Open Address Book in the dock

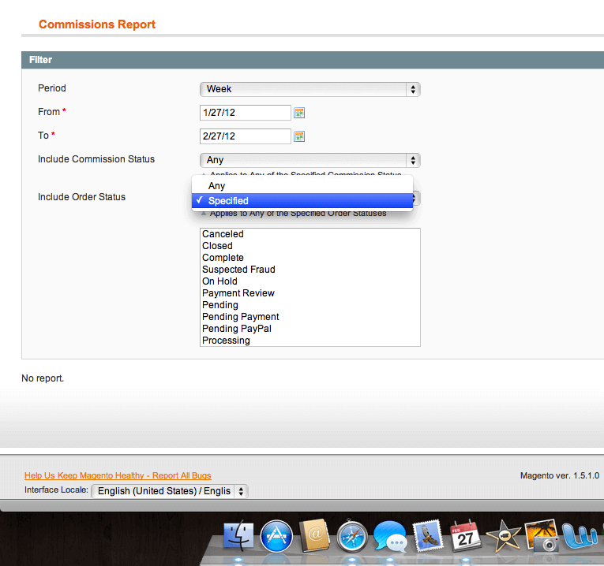pos(314,538)
